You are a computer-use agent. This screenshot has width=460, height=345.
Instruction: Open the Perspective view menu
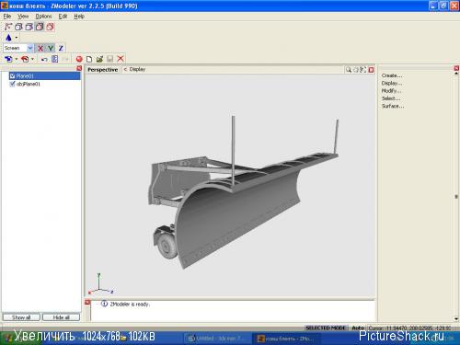click(103, 70)
